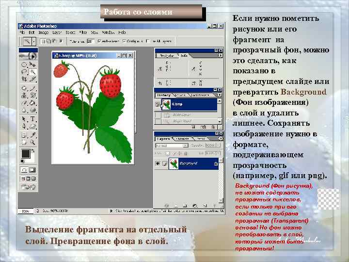Open the Fill value dropdown in Layers
The width and height of the screenshot is (349, 262).
tap(218, 153)
